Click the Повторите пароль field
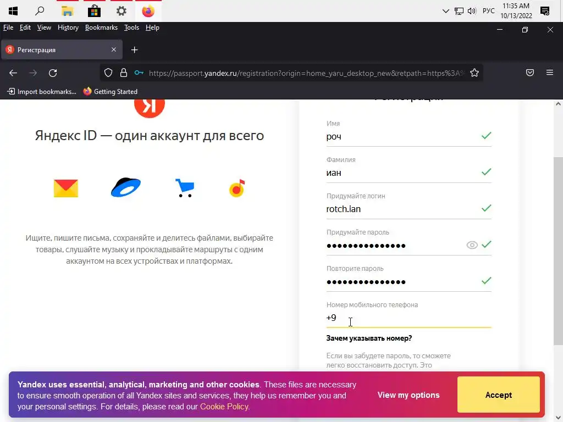563x422 pixels. point(409,282)
